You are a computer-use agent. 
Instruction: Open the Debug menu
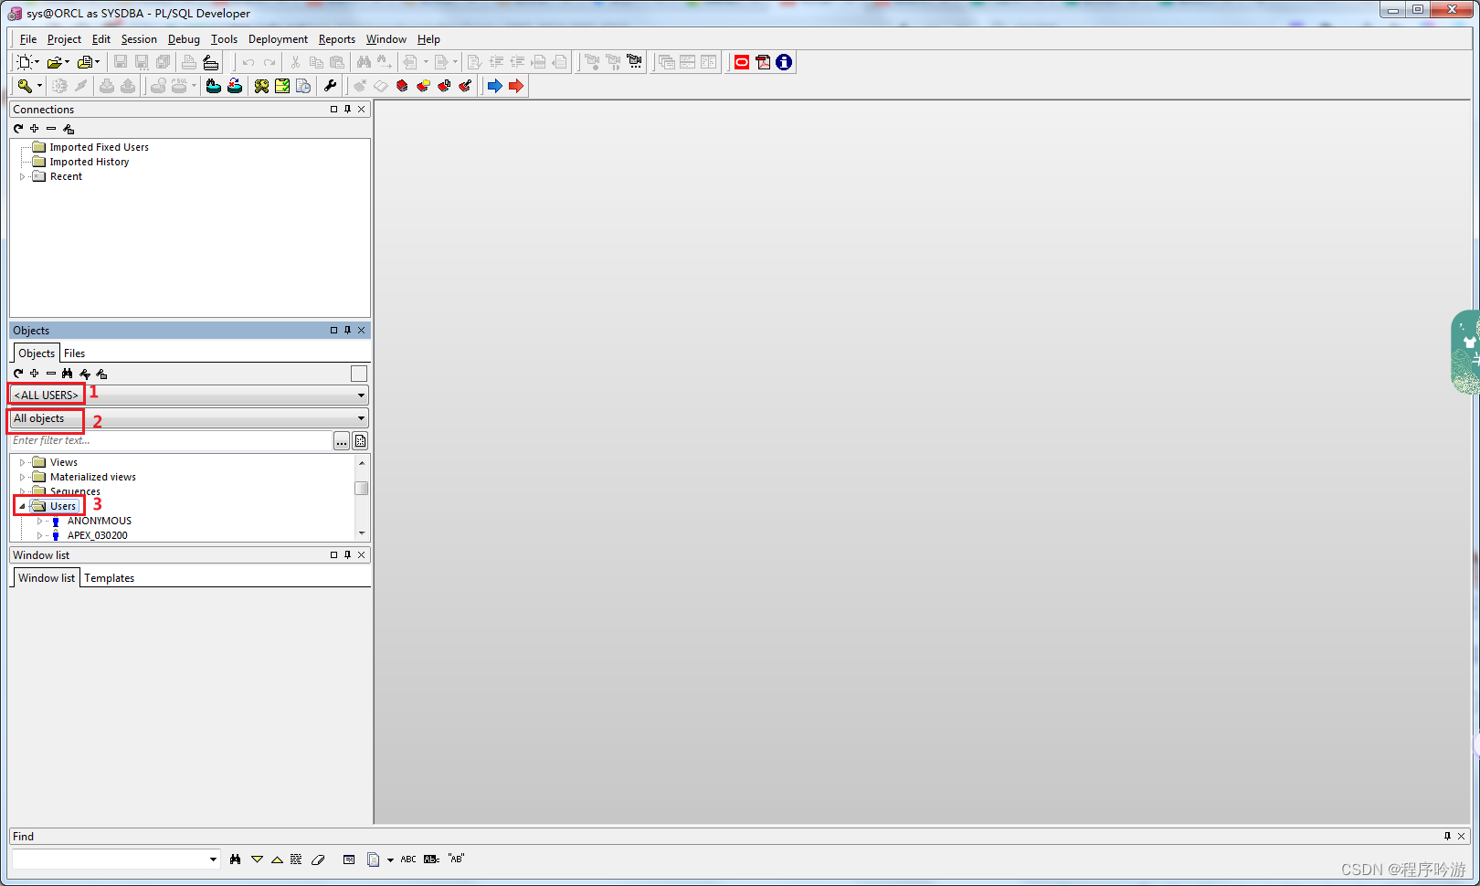tap(184, 39)
